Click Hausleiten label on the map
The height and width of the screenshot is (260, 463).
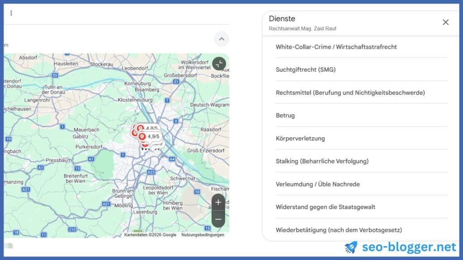(66, 64)
